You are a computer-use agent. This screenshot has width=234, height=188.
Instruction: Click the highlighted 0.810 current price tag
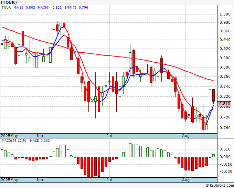pos(224,104)
